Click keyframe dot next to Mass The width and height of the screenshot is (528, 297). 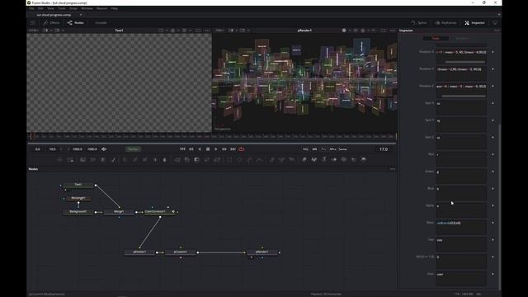[x=493, y=223]
